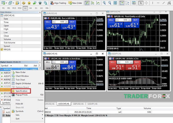The height and width of the screenshot is (123, 173).
Task: Open the VPS cloud hosting icon
Action: pyautogui.click(x=40, y=3)
